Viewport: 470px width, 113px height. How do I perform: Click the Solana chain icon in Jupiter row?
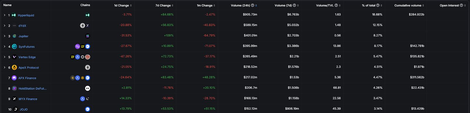(x=88, y=36)
